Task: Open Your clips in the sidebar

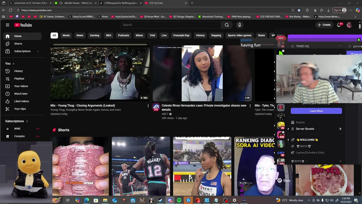Action: (22, 109)
